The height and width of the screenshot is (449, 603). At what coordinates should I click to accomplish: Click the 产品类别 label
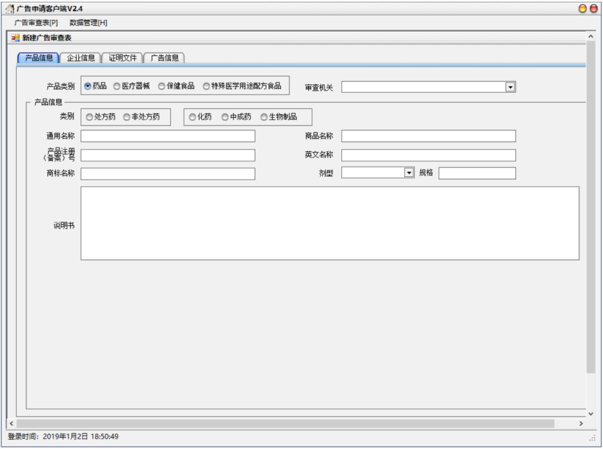pos(60,86)
